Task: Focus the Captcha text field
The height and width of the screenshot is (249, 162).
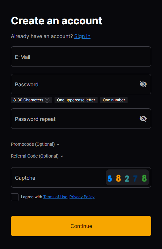Action: coord(58,177)
